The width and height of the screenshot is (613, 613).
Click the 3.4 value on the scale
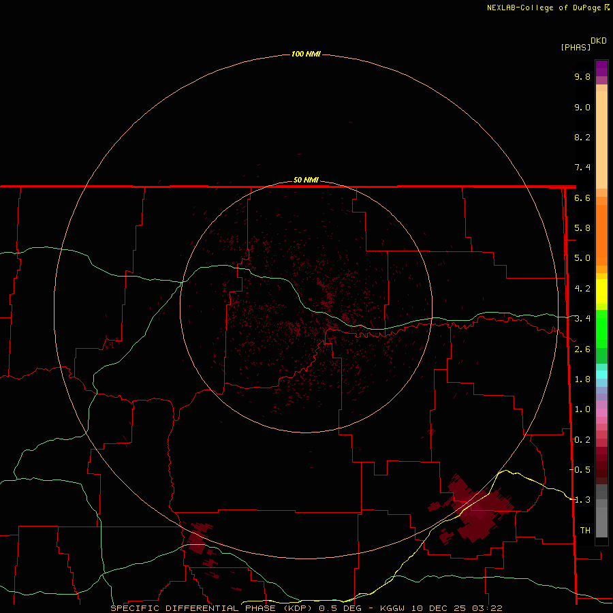point(582,319)
